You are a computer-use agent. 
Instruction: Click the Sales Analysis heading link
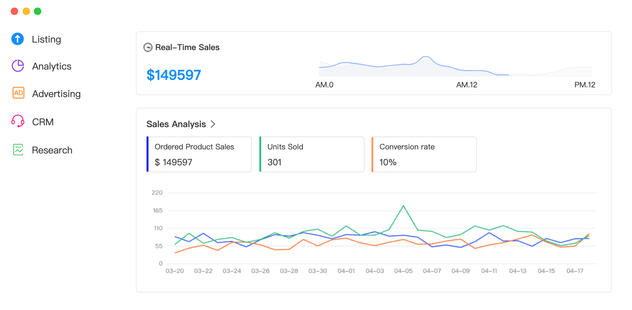(x=176, y=124)
